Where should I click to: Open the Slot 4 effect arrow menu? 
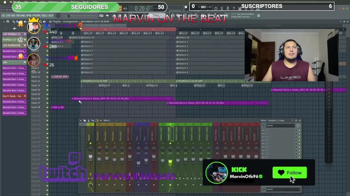(263, 140)
